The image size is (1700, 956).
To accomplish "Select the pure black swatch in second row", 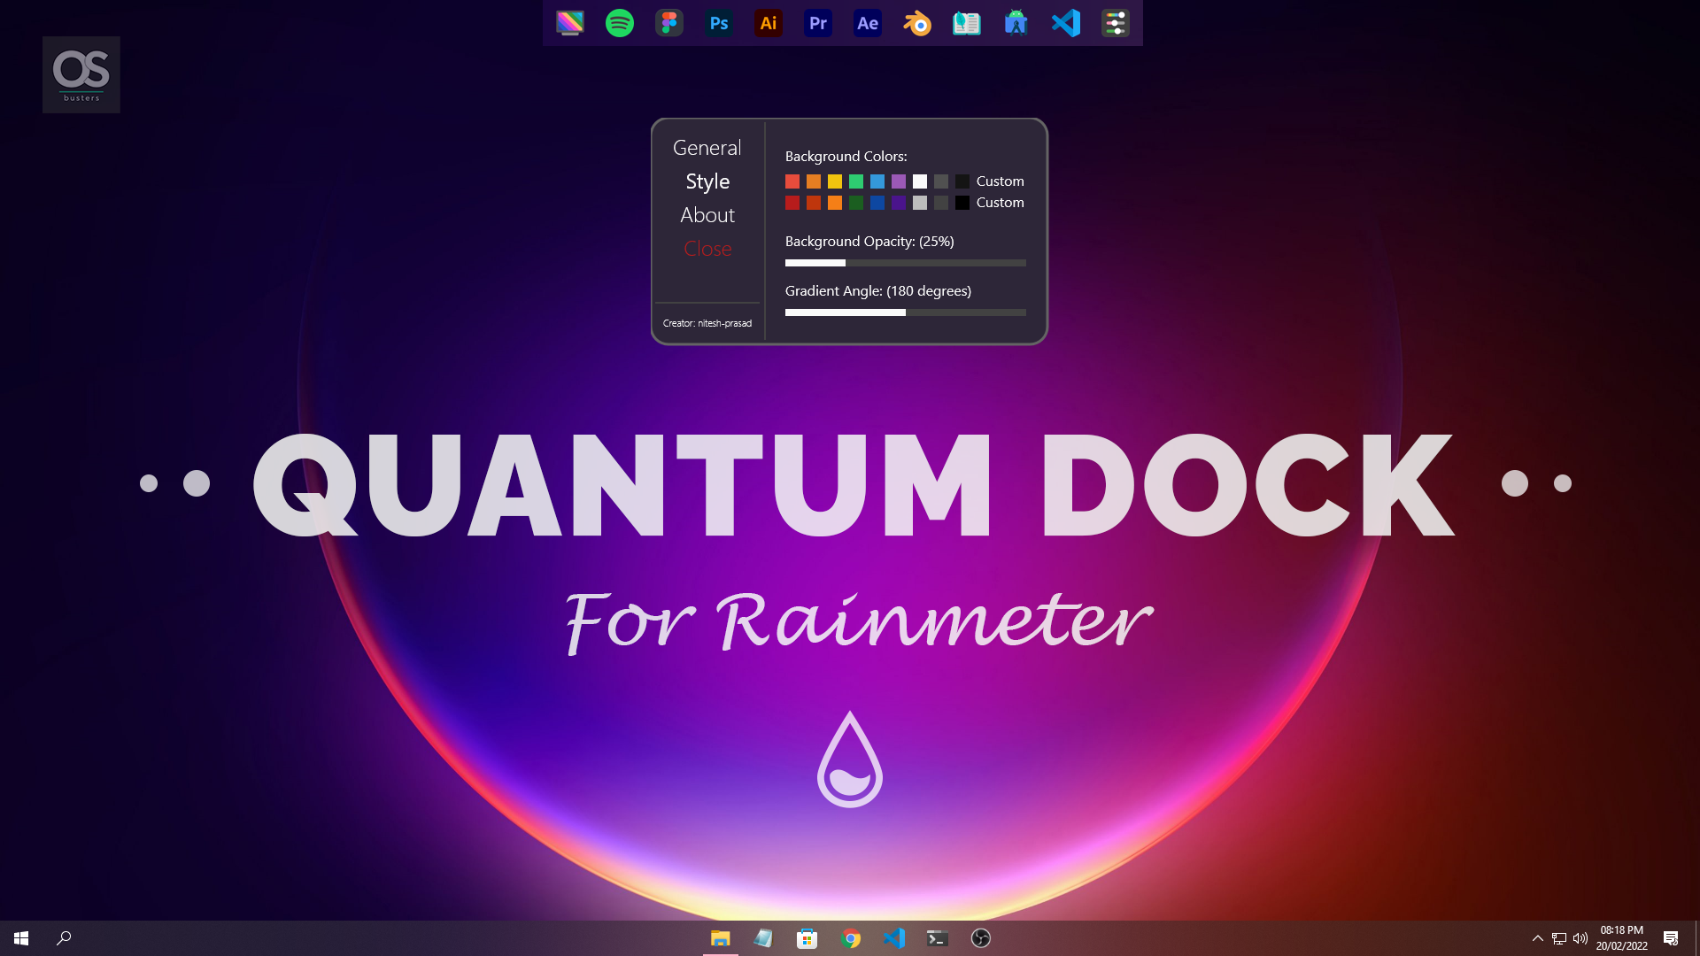I will click(962, 203).
